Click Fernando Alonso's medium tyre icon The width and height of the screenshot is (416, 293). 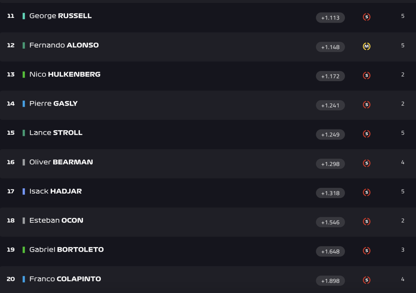[x=366, y=46]
